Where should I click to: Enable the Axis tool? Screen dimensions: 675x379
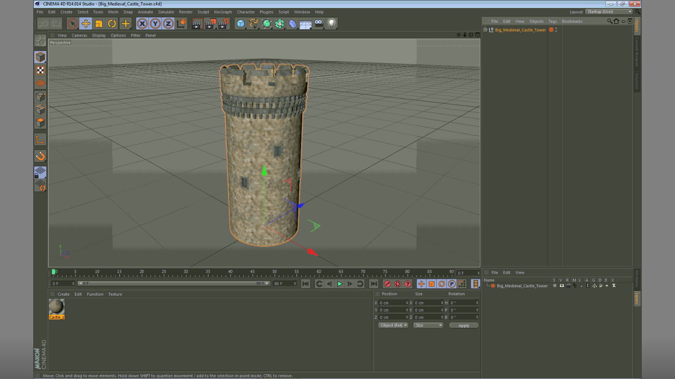(x=40, y=139)
